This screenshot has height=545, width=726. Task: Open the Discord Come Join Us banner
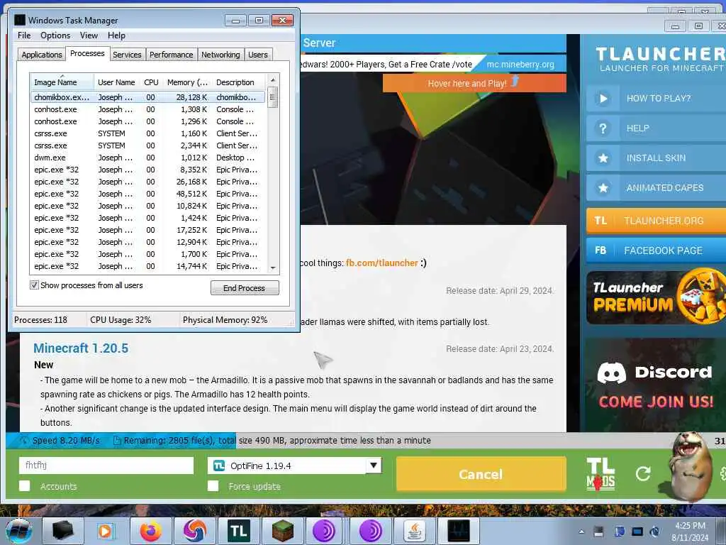coord(656,385)
